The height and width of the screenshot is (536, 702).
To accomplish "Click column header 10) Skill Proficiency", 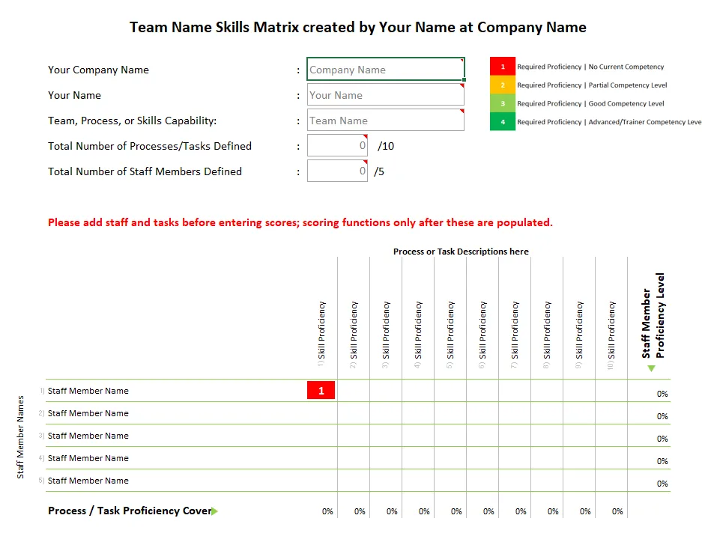I will tap(611, 335).
